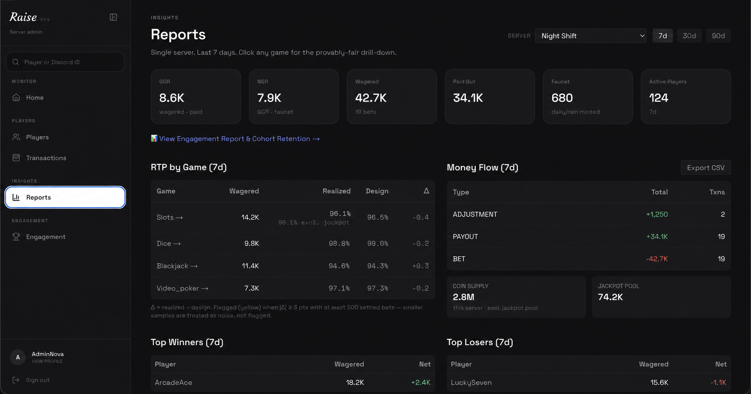Click the delta column header symbol

426,191
